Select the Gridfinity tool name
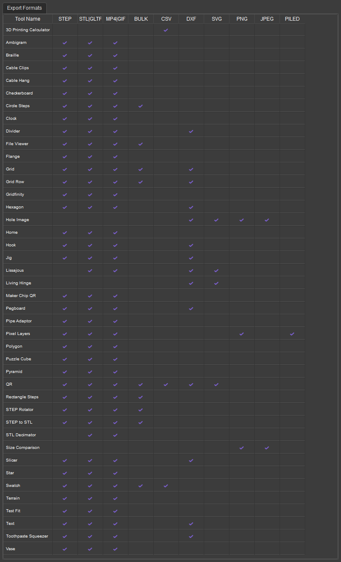 click(15, 195)
